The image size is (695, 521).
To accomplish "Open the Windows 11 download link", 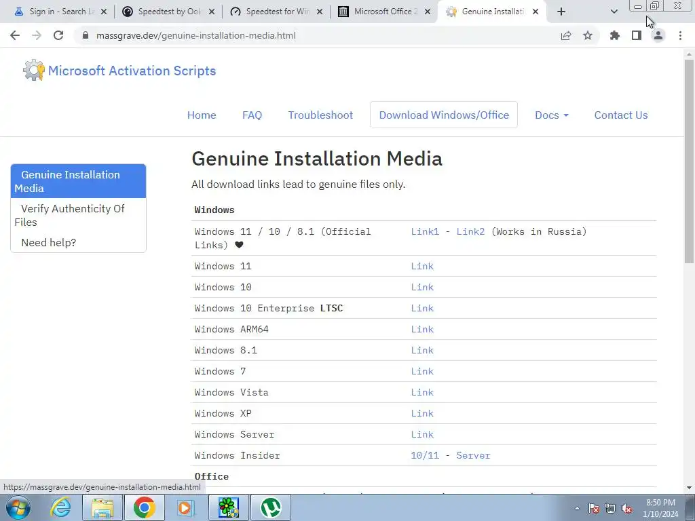I will click(x=422, y=266).
